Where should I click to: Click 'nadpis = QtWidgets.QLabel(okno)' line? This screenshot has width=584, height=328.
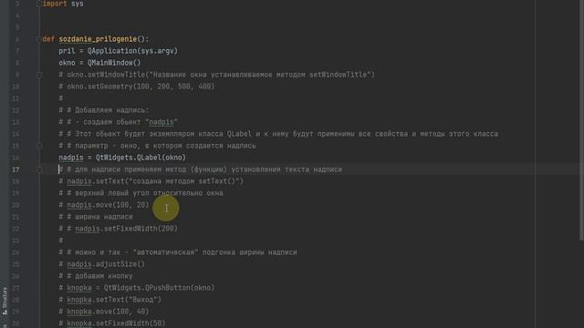click(x=122, y=158)
